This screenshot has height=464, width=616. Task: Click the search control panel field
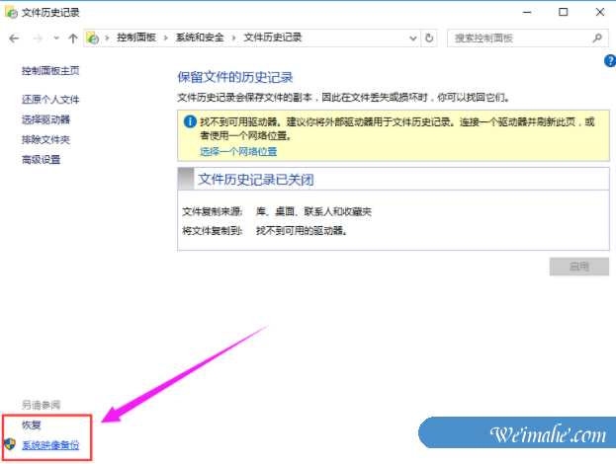pos(528,39)
